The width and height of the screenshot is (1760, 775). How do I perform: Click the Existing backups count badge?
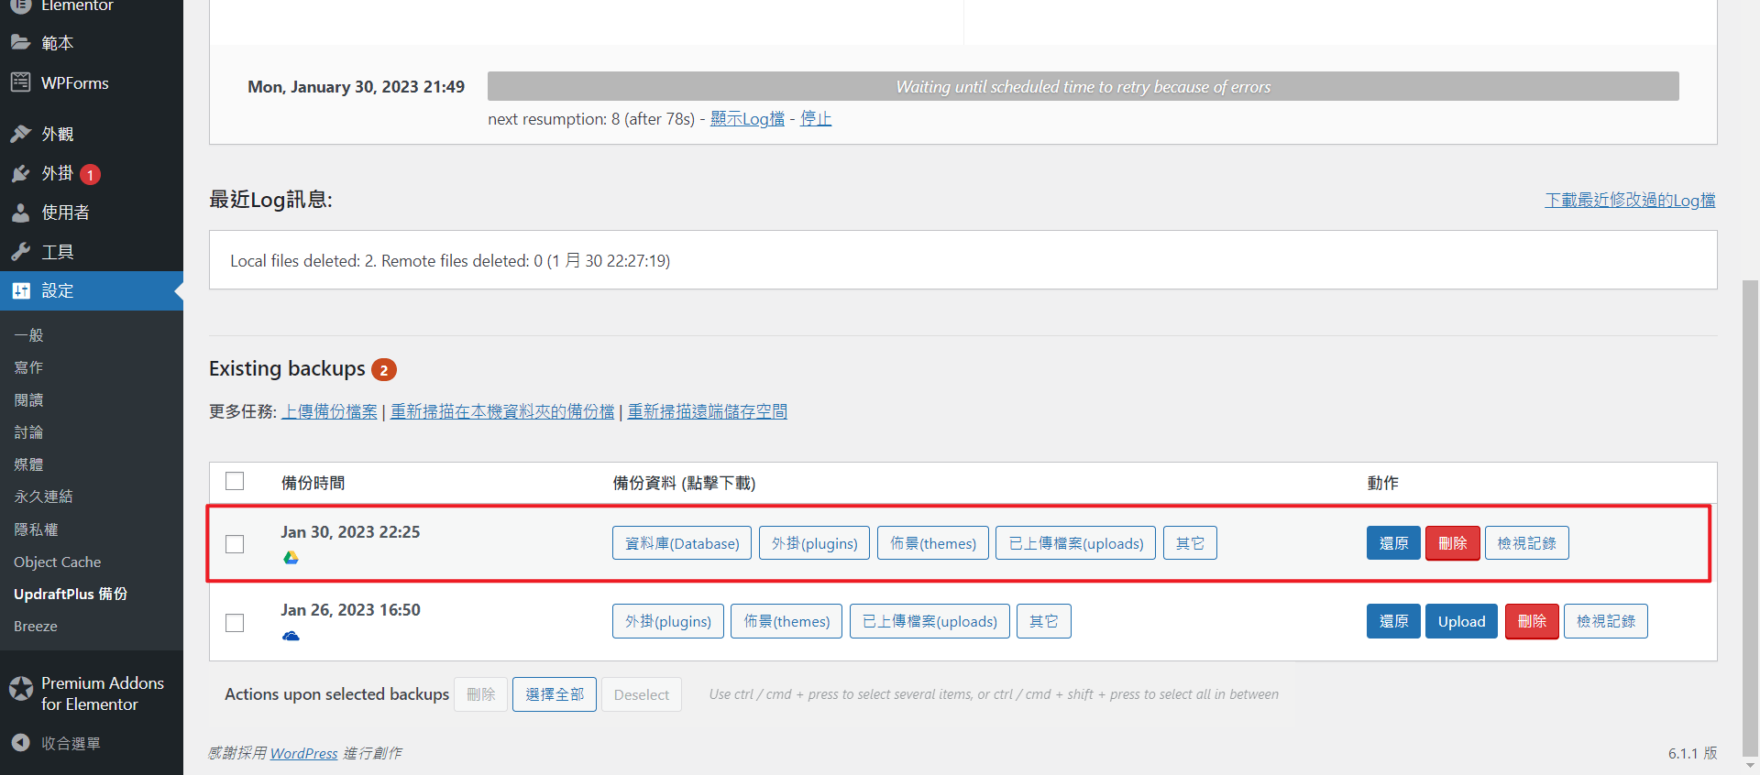384,370
